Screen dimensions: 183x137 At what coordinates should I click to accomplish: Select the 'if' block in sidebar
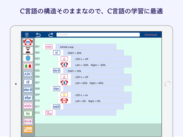click(28, 82)
